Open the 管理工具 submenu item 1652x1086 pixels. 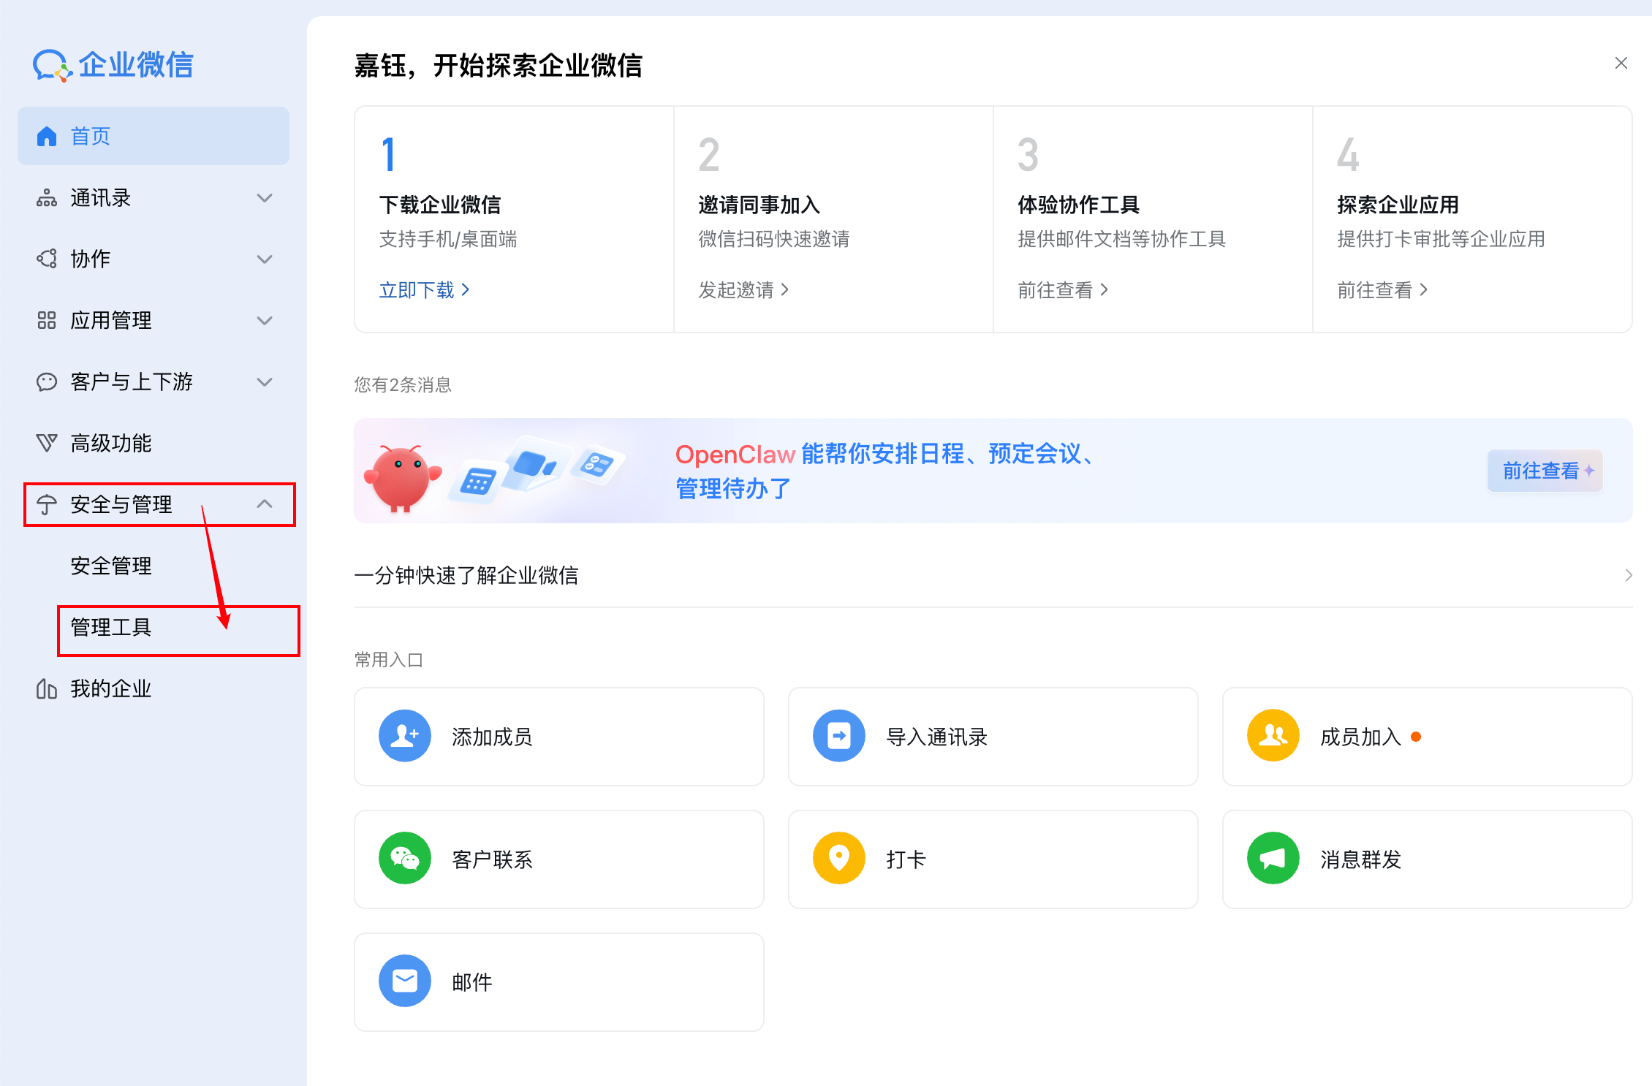pyautogui.click(x=111, y=628)
